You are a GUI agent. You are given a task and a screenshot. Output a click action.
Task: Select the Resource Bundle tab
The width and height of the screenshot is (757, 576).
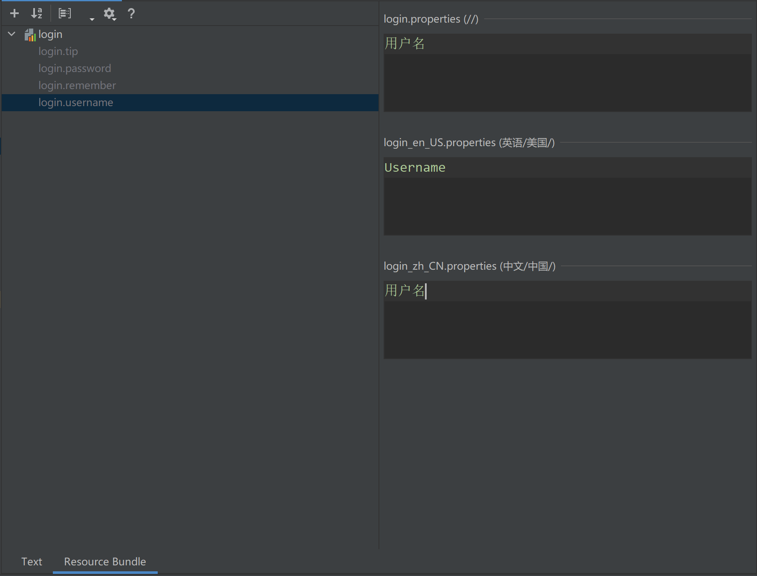click(x=104, y=562)
